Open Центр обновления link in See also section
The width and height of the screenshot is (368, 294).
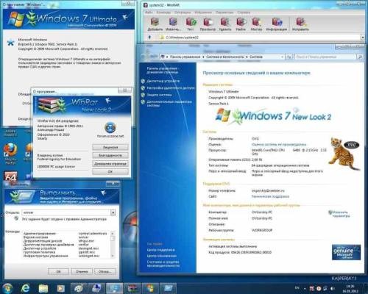pos(162,256)
